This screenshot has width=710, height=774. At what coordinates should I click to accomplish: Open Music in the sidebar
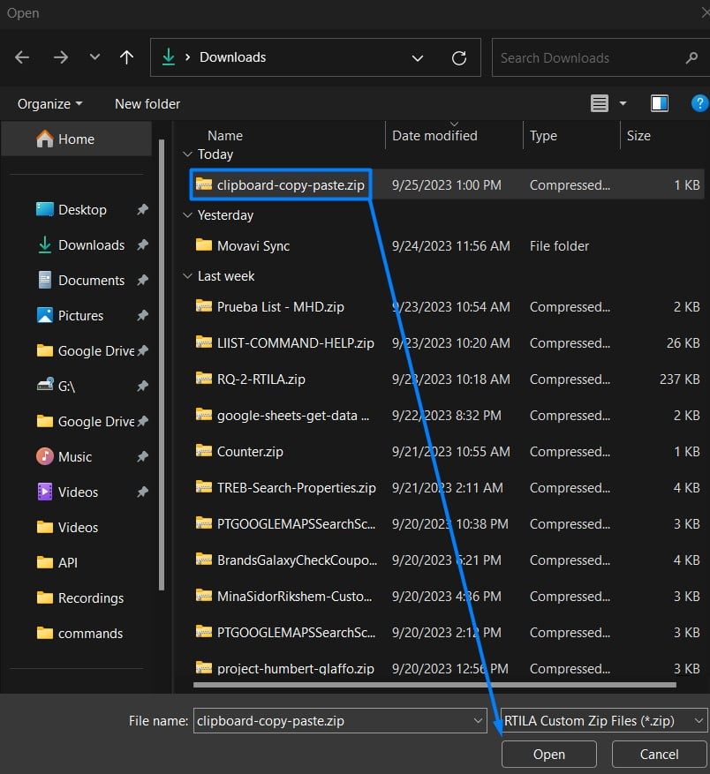pos(74,456)
